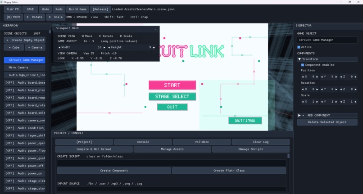Select [OFF] Audio power_flow item
Screen dimensions: 363x194
pyautogui.click(x=24, y=151)
